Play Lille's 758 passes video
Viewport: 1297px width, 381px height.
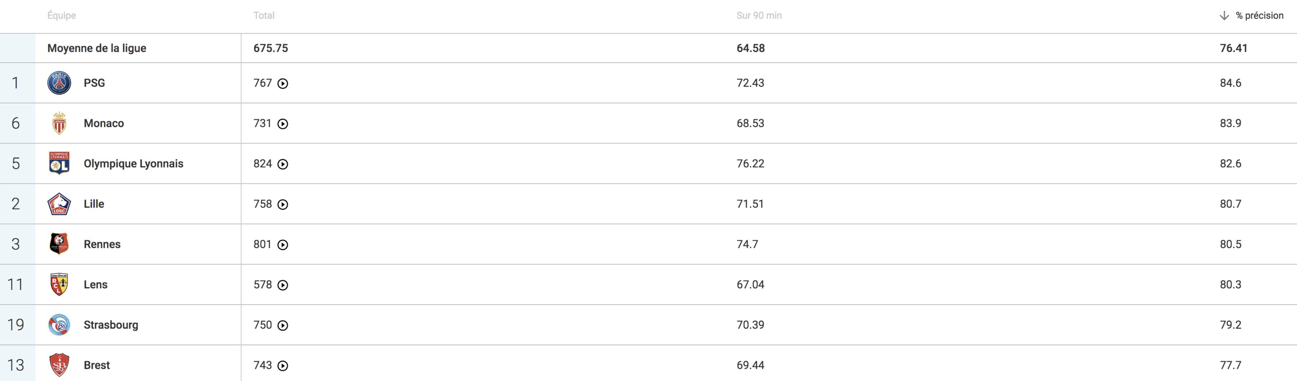pyautogui.click(x=283, y=205)
